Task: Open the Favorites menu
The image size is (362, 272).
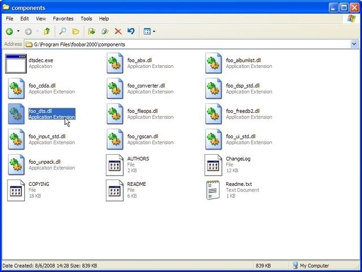Action: click(63, 19)
